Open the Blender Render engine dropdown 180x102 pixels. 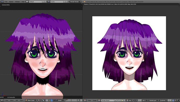pyautogui.click(x=76, y=2)
